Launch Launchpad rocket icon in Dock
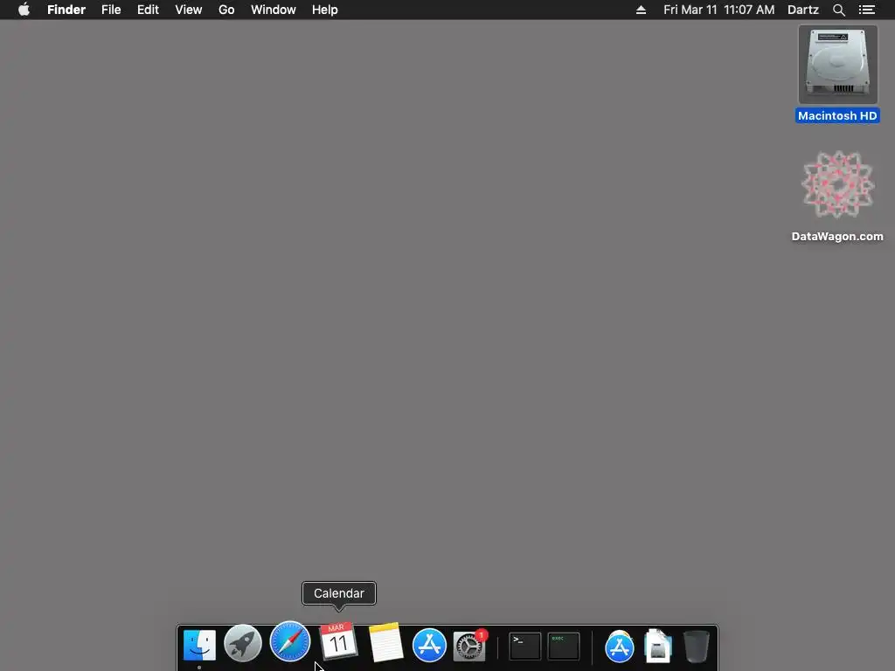895x671 pixels. point(243,644)
